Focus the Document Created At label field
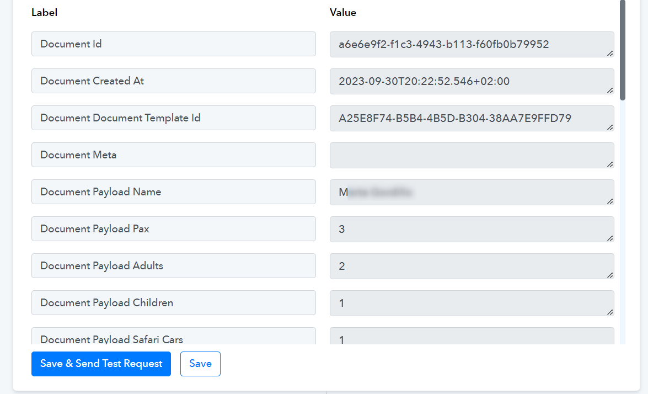The height and width of the screenshot is (394, 648). coord(174,81)
